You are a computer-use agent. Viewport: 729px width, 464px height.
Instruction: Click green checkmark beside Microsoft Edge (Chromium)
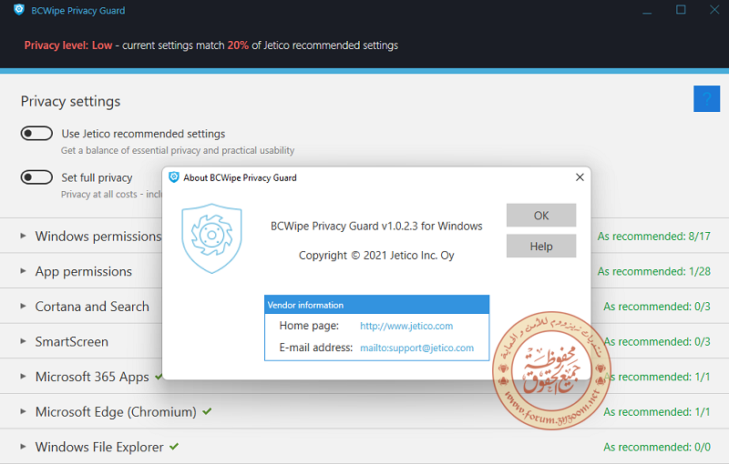208,411
